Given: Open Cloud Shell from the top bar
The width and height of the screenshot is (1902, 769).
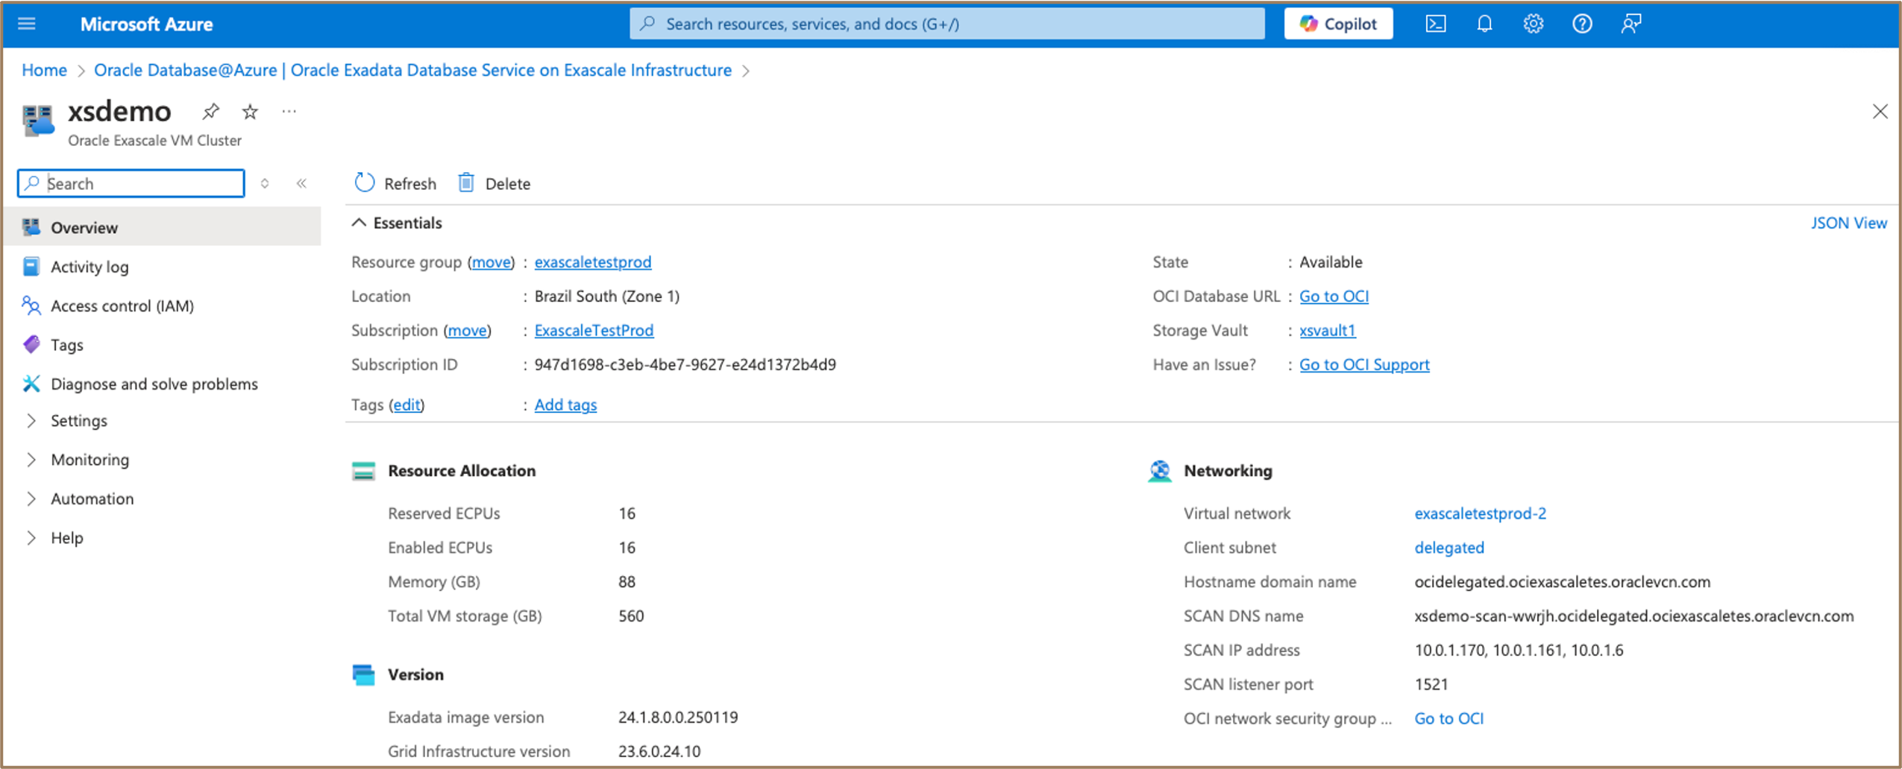Looking at the screenshot, I should [1435, 24].
